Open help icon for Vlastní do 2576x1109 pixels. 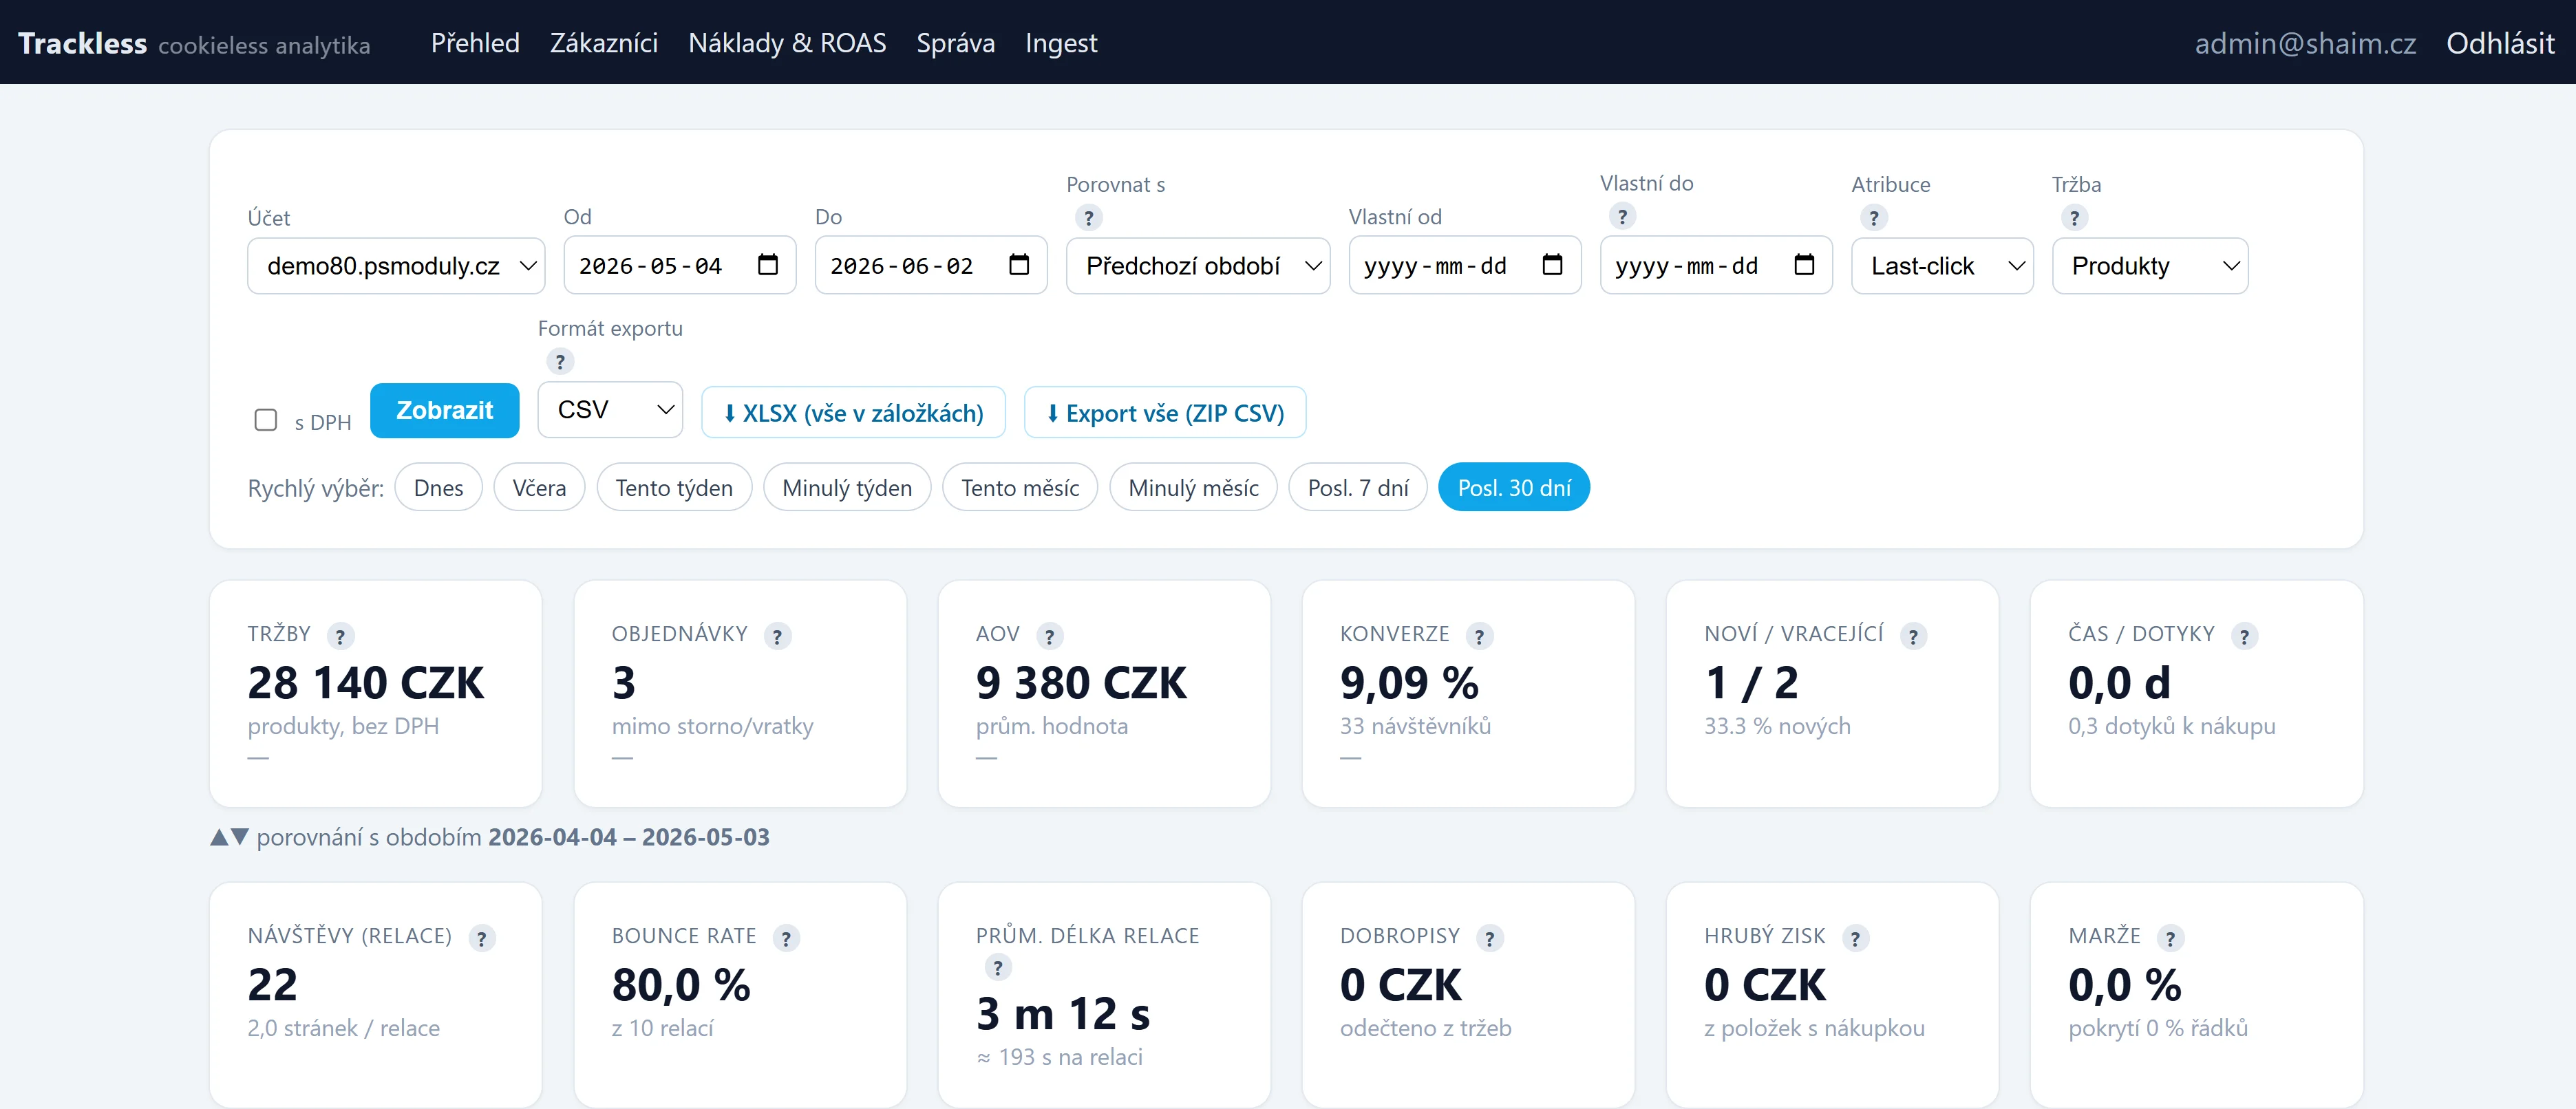[x=1622, y=216]
